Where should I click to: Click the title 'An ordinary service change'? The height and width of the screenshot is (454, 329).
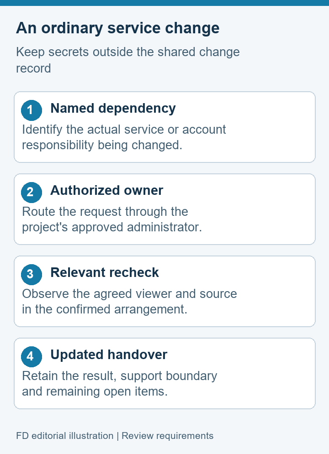click(x=118, y=28)
